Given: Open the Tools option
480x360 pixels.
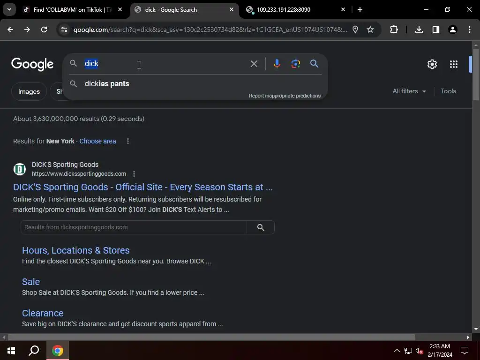Looking at the screenshot, I should 448,91.
